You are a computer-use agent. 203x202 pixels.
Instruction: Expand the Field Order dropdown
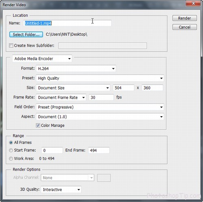click(100, 107)
